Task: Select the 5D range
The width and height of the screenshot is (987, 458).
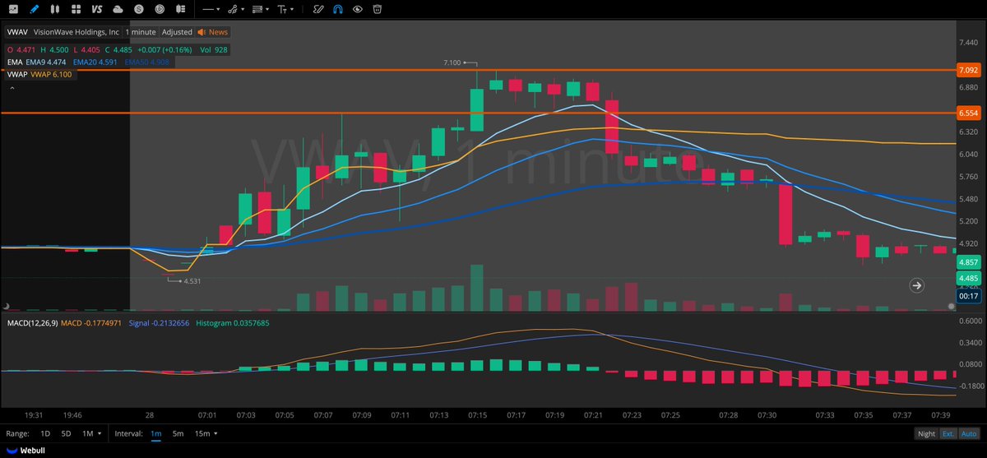Action: (66, 433)
